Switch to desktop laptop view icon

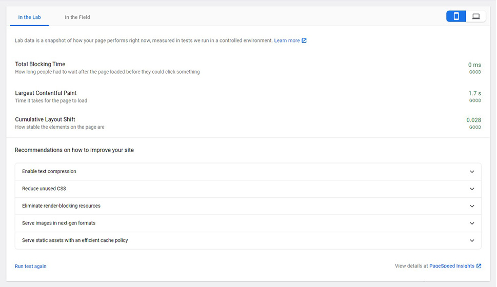coord(476,16)
